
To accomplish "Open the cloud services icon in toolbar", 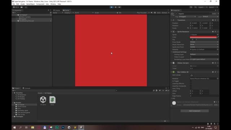I will tap(22, 7).
